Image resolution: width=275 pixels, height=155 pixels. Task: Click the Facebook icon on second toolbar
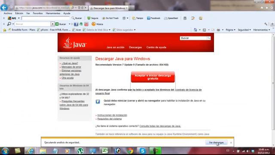(x=76, y=24)
